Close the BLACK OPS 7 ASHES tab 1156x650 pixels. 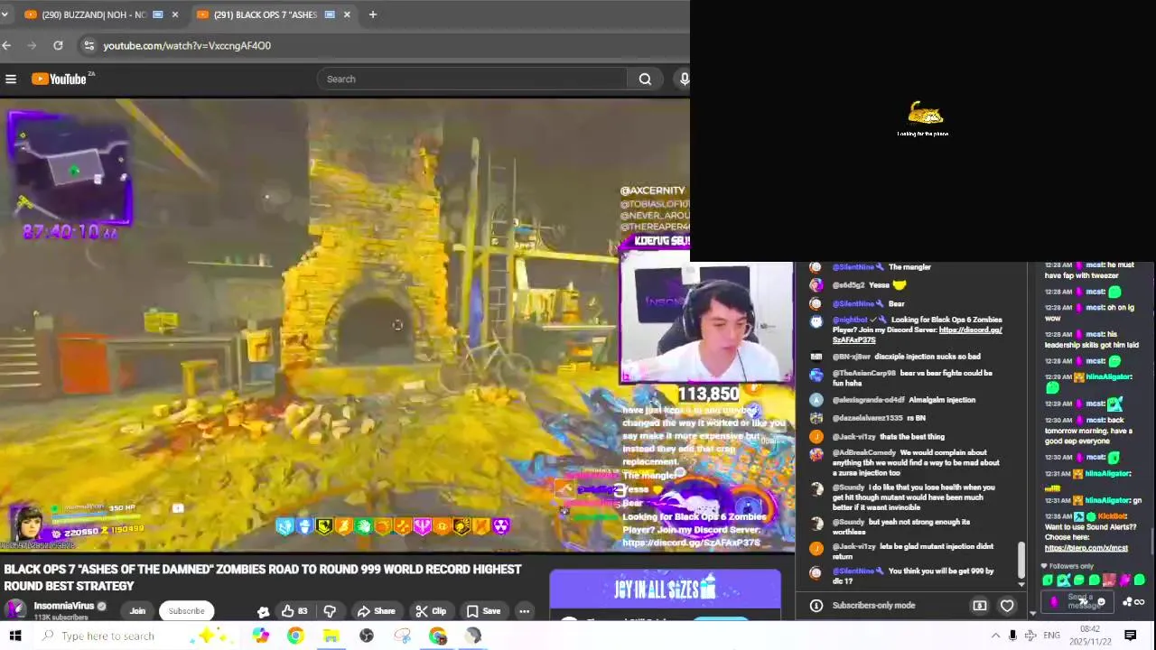(346, 14)
